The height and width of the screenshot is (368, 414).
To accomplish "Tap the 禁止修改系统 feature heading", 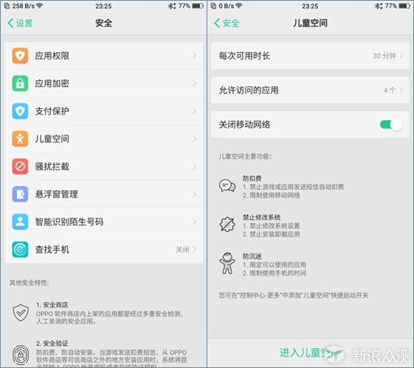I will (262, 218).
